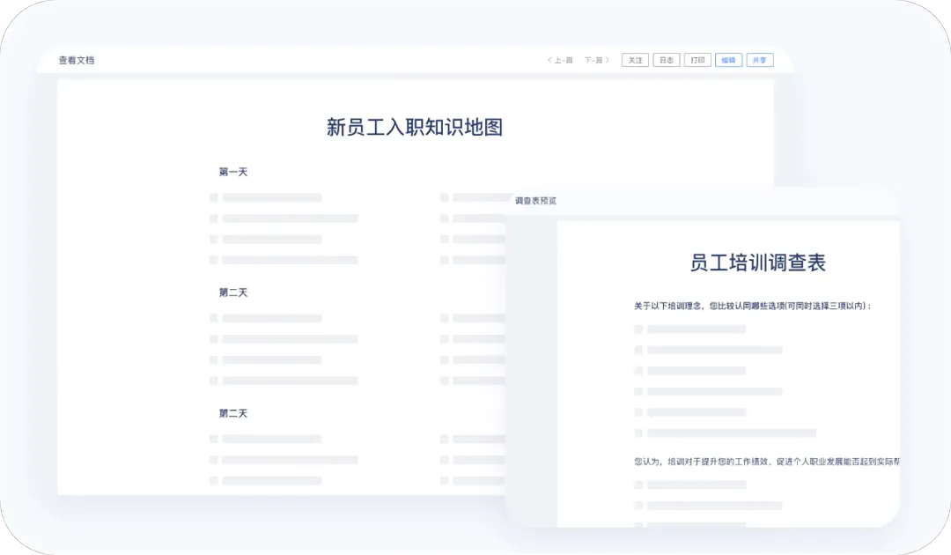
Task: Select the 查看文档 header label
Action: 77,61
